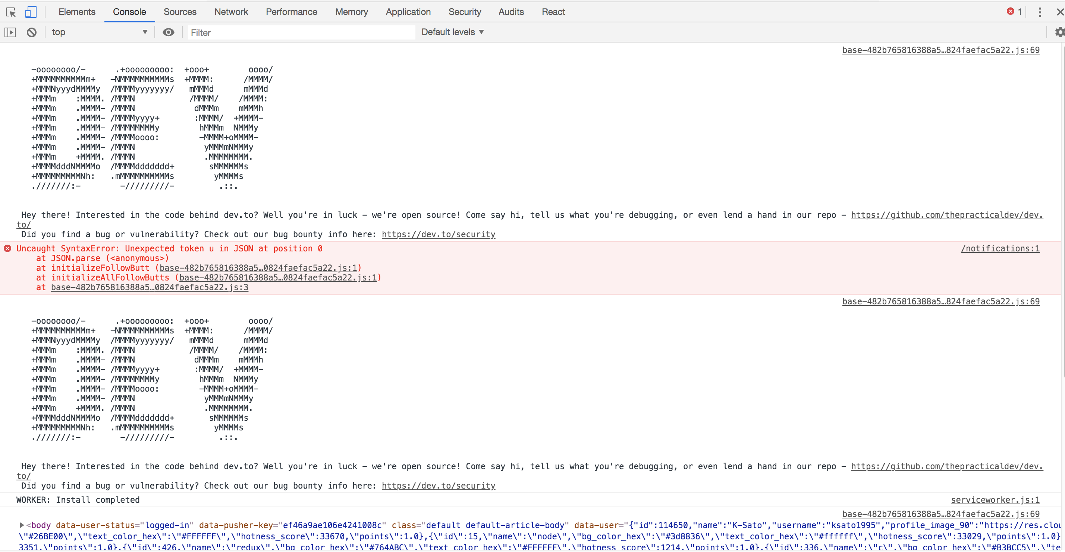
Task: Switch to the Network tab
Action: tap(231, 12)
